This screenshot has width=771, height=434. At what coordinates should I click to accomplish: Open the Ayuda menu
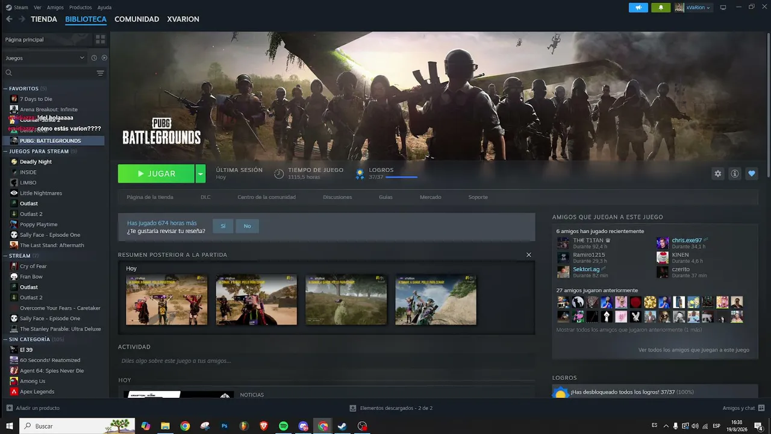point(104,7)
